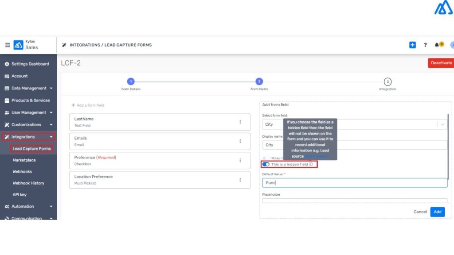454x255 pixels.
Task: Open the hamburger menu in the sidebar
Action: click(x=8, y=45)
